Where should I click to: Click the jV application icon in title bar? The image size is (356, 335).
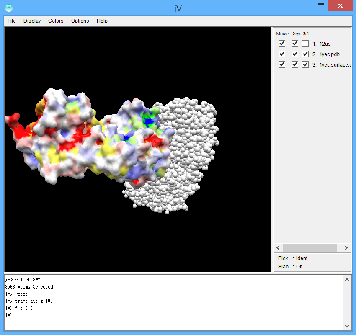(x=9, y=8)
